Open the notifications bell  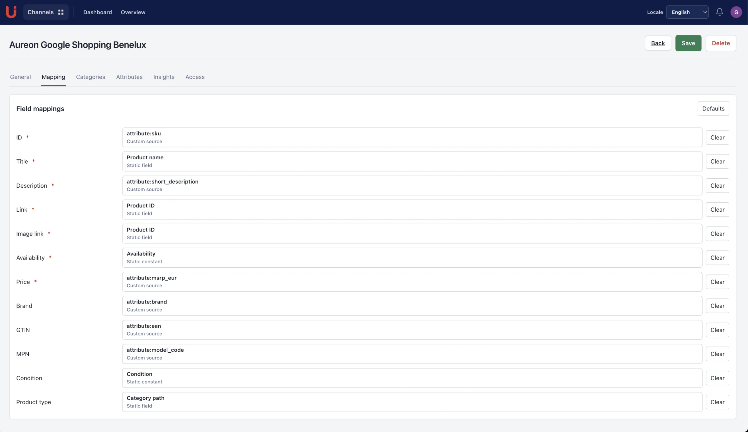(x=719, y=12)
